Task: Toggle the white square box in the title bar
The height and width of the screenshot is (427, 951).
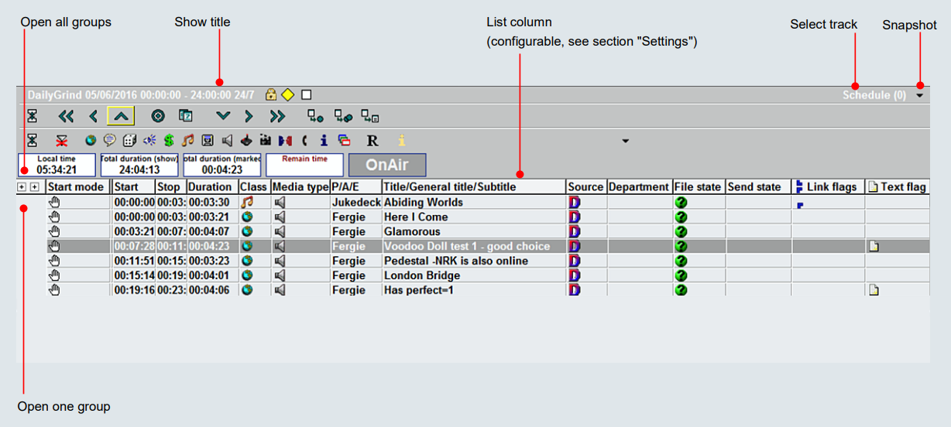Action: coord(307,95)
